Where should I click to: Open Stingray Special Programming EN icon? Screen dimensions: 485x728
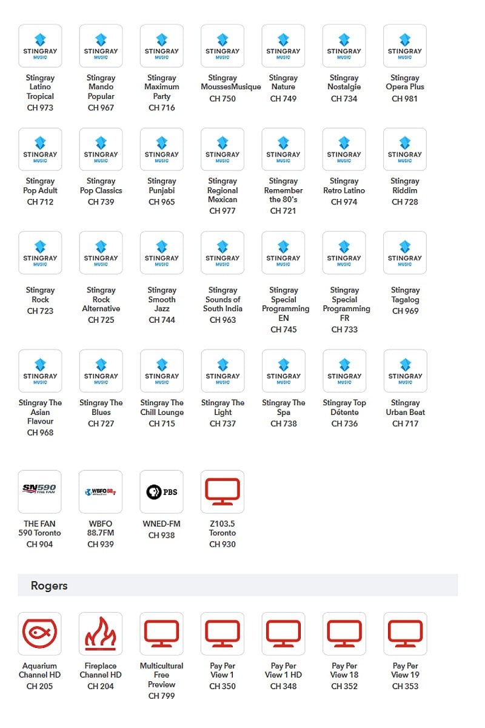pyautogui.click(x=283, y=252)
